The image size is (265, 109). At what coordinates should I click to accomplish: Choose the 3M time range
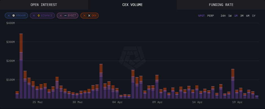click(x=242, y=16)
